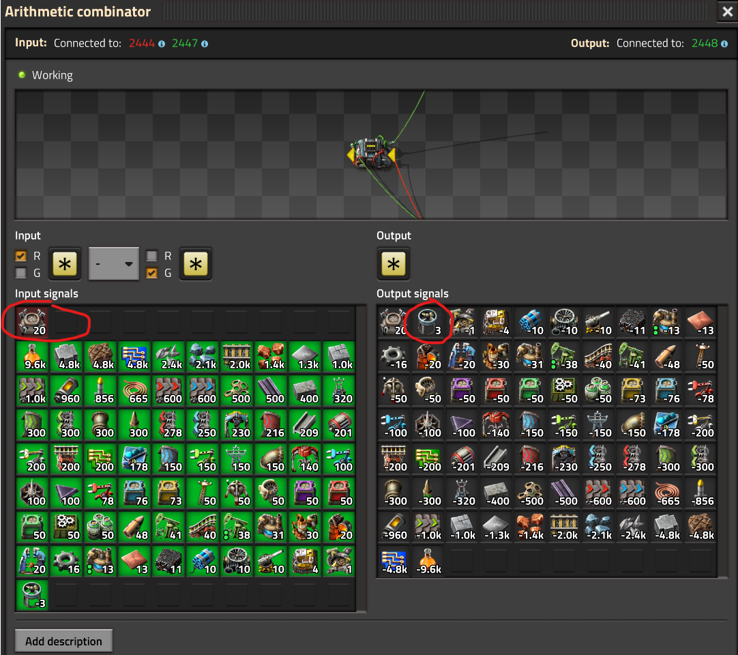This screenshot has height=655, width=738.
Task: Select the stone brick output signal -400
Action: pyautogui.click(x=496, y=493)
